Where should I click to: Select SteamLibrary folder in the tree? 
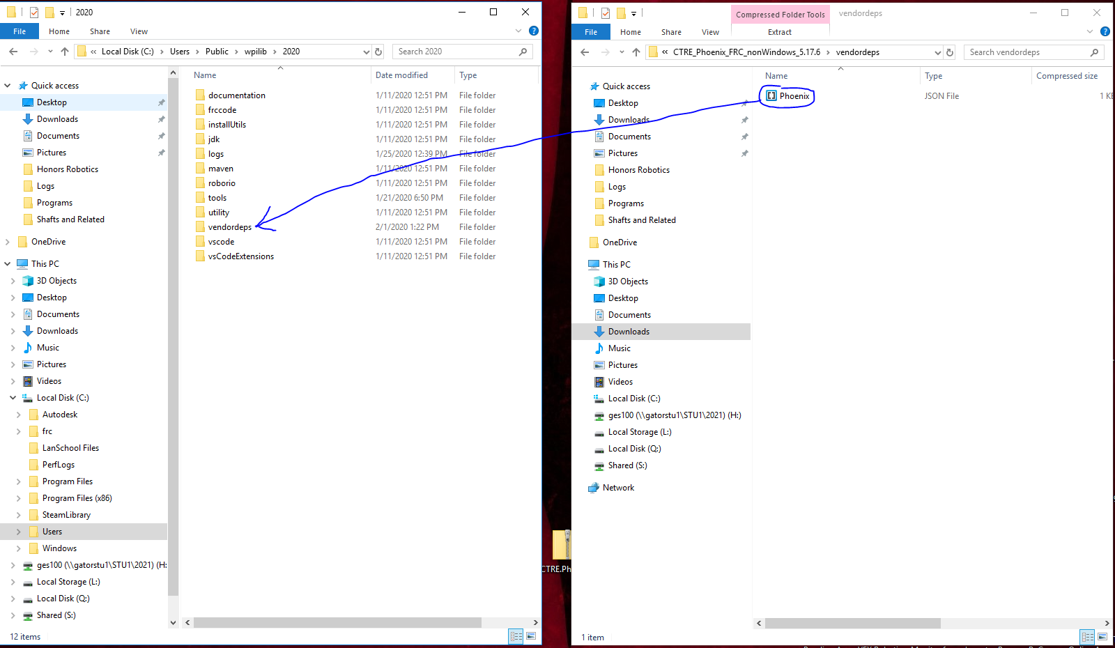pos(66,515)
